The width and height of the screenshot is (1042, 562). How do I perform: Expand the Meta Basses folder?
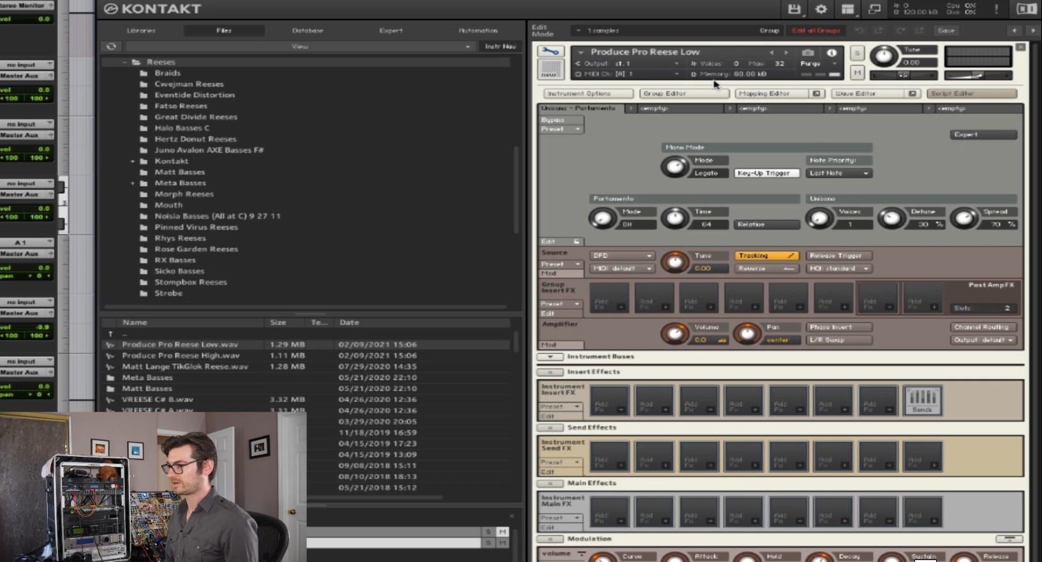click(133, 184)
